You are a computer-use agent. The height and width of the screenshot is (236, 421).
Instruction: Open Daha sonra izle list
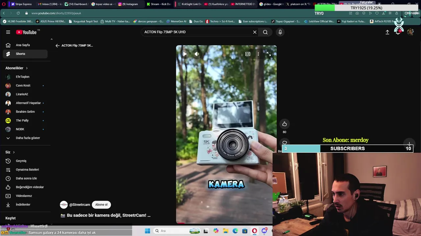(x=25, y=178)
